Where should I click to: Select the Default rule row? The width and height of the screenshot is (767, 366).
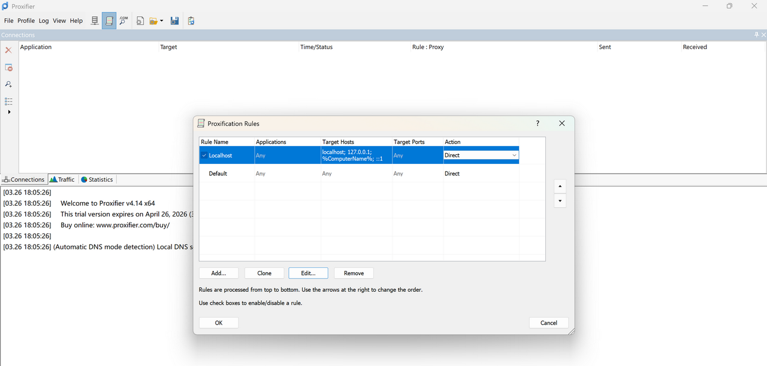(x=218, y=173)
